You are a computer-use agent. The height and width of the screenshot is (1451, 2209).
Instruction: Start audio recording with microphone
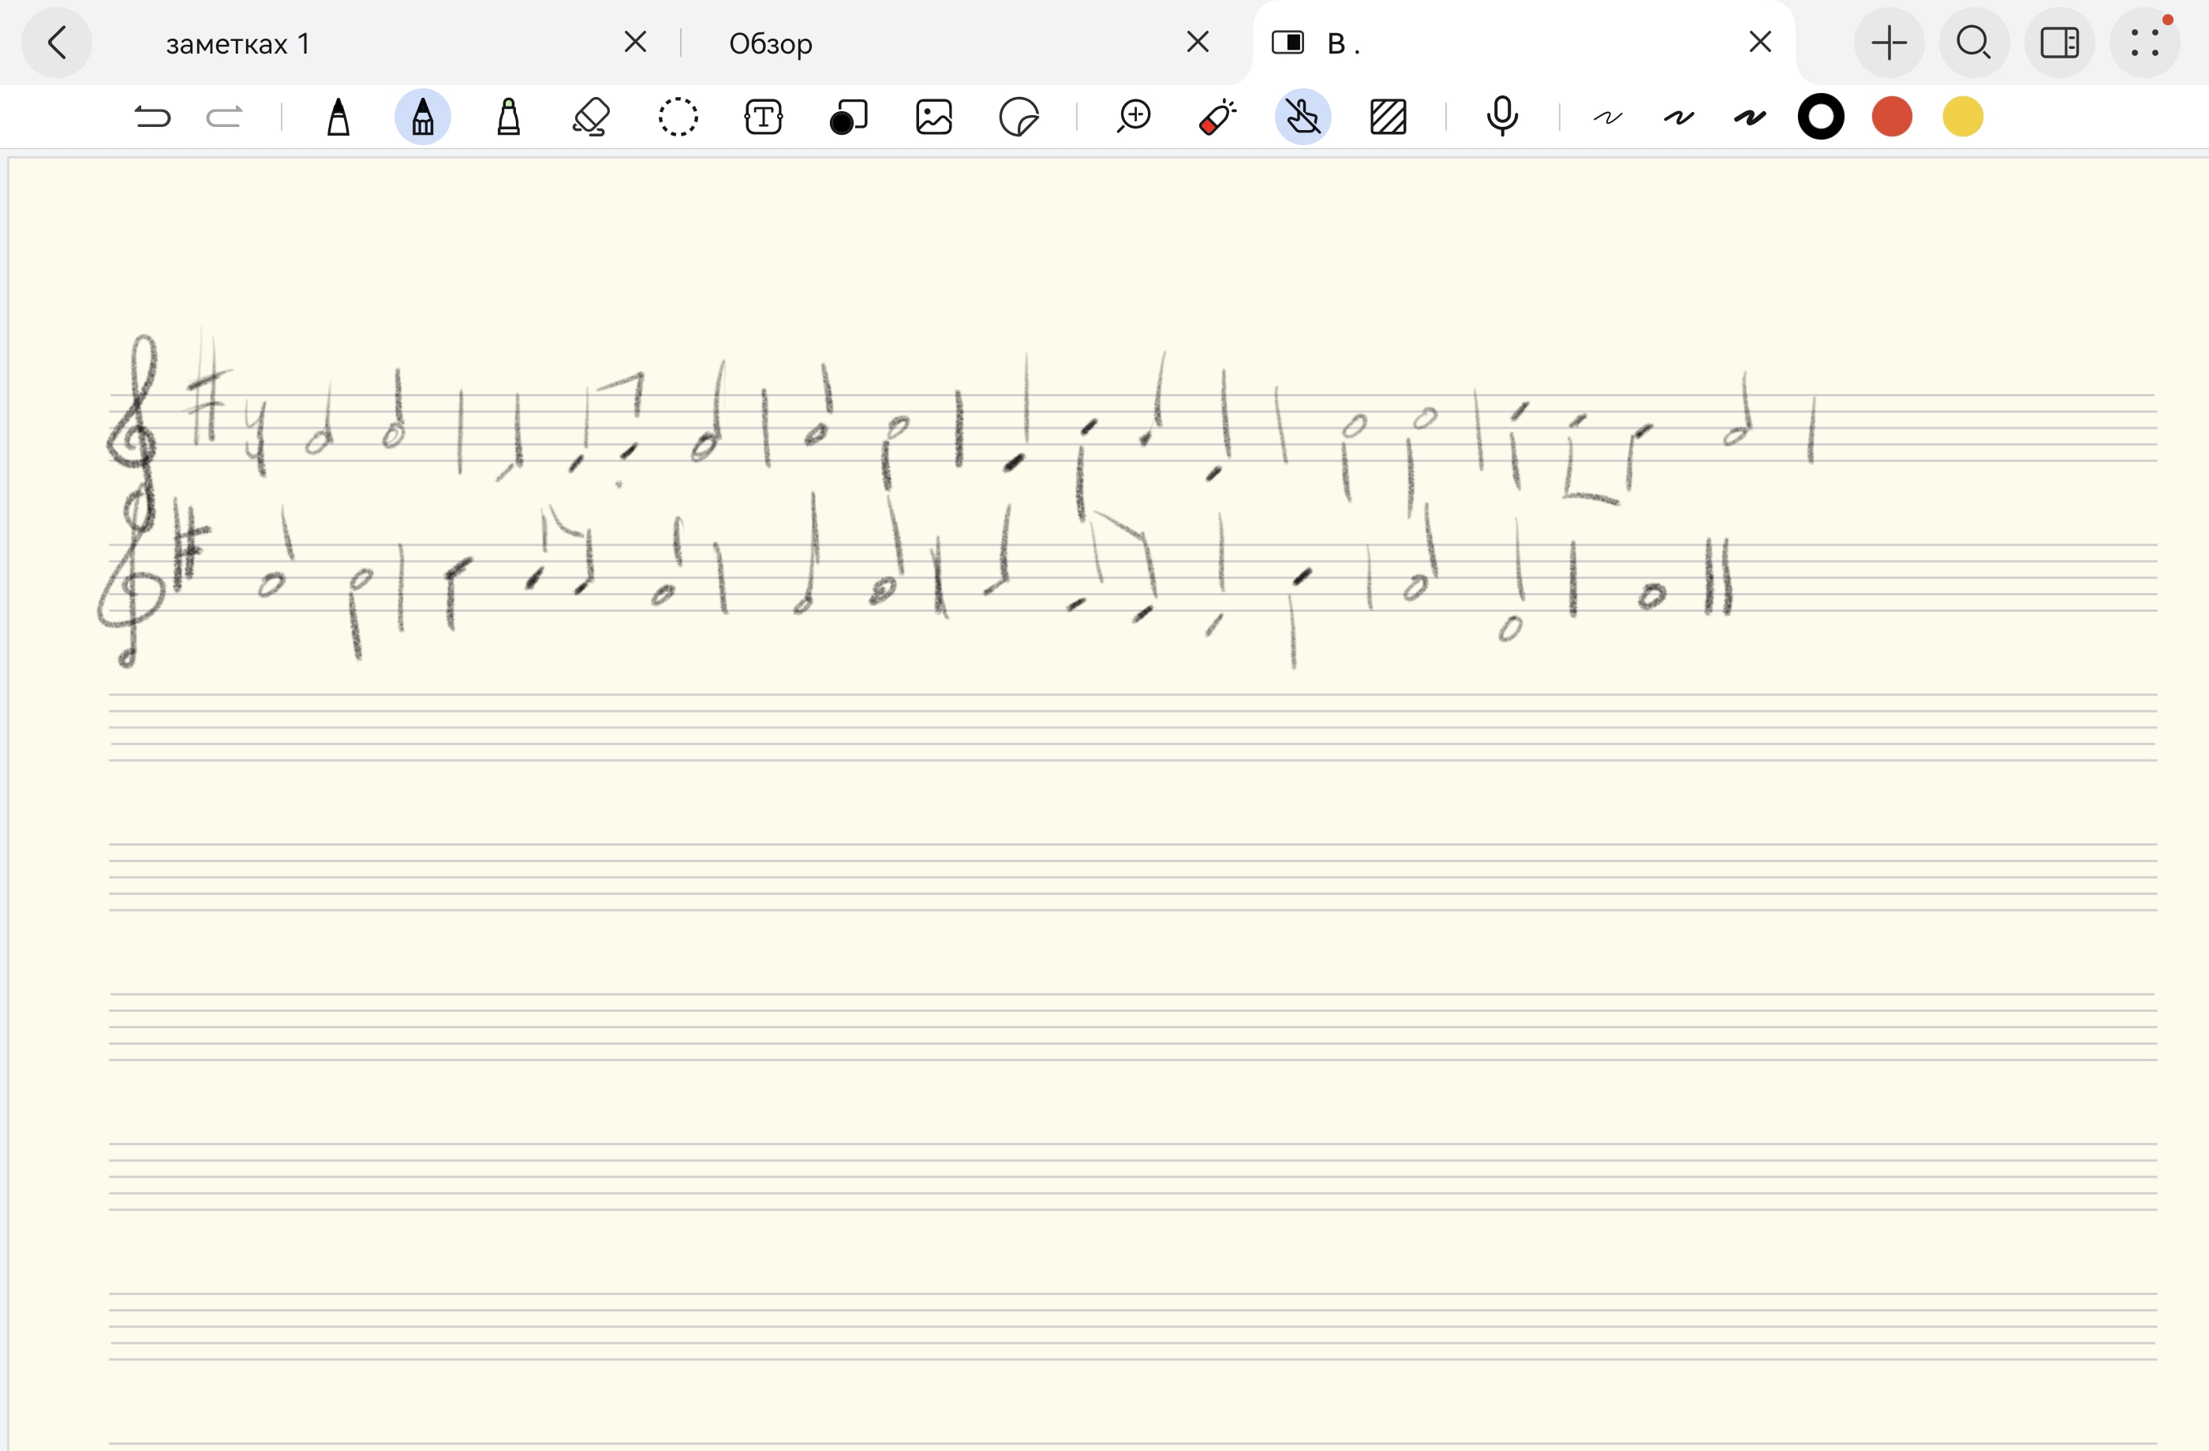[x=1502, y=117]
